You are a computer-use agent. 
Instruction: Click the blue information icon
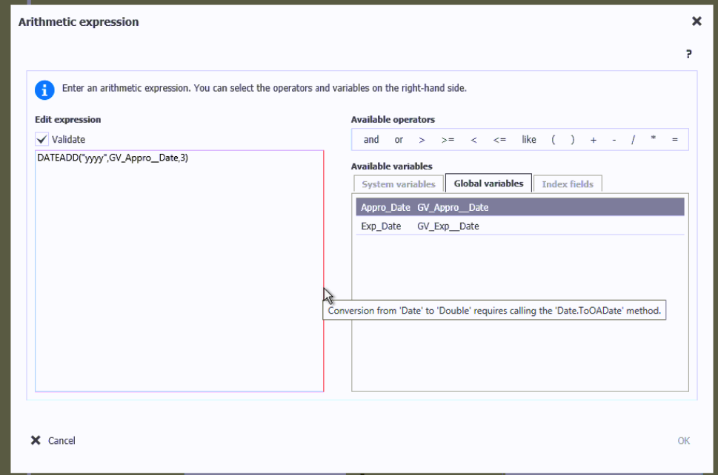click(44, 90)
